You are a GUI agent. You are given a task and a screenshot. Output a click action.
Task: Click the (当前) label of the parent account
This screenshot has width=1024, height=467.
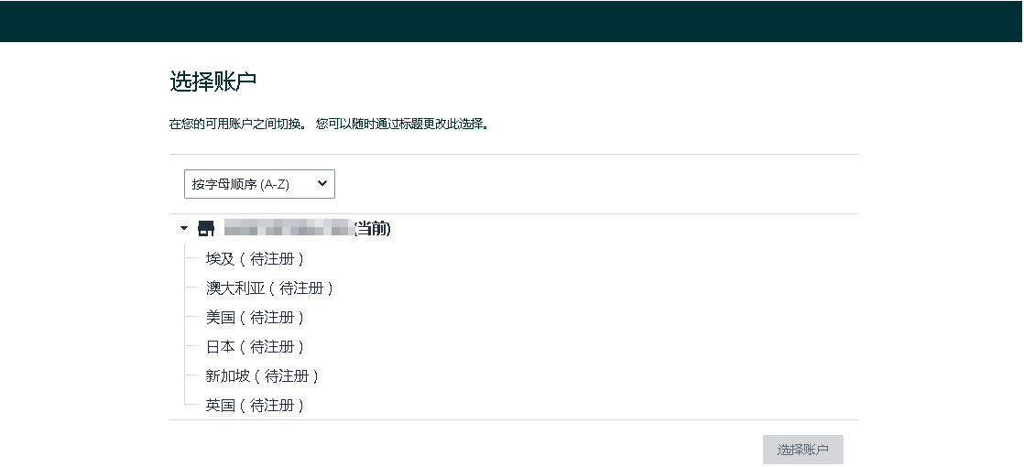373,229
